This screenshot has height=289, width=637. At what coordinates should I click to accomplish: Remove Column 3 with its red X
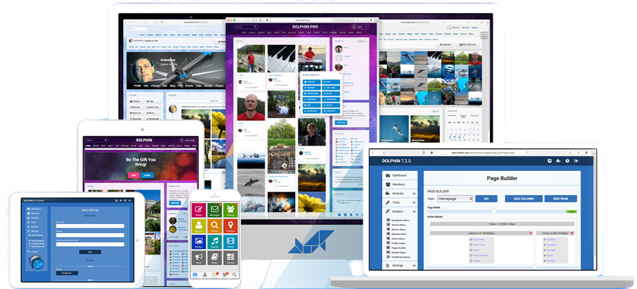(573, 233)
